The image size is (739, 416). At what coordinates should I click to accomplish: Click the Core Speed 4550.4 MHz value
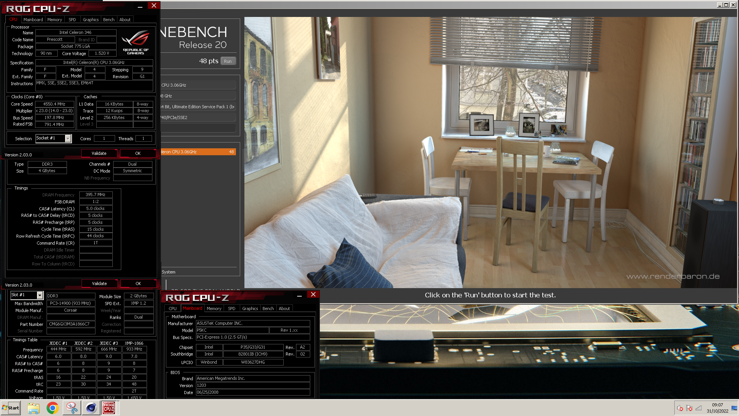[x=54, y=104]
